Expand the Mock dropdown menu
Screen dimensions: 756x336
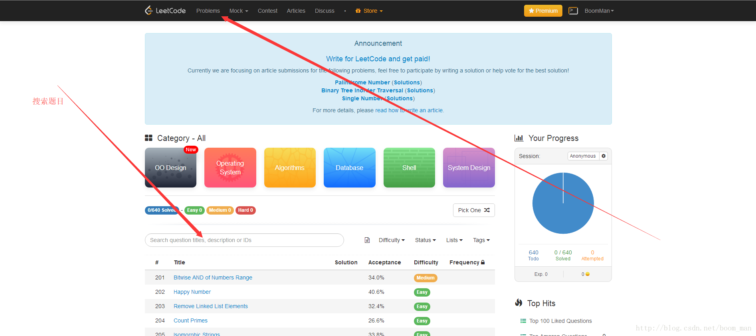click(x=239, y=11)
